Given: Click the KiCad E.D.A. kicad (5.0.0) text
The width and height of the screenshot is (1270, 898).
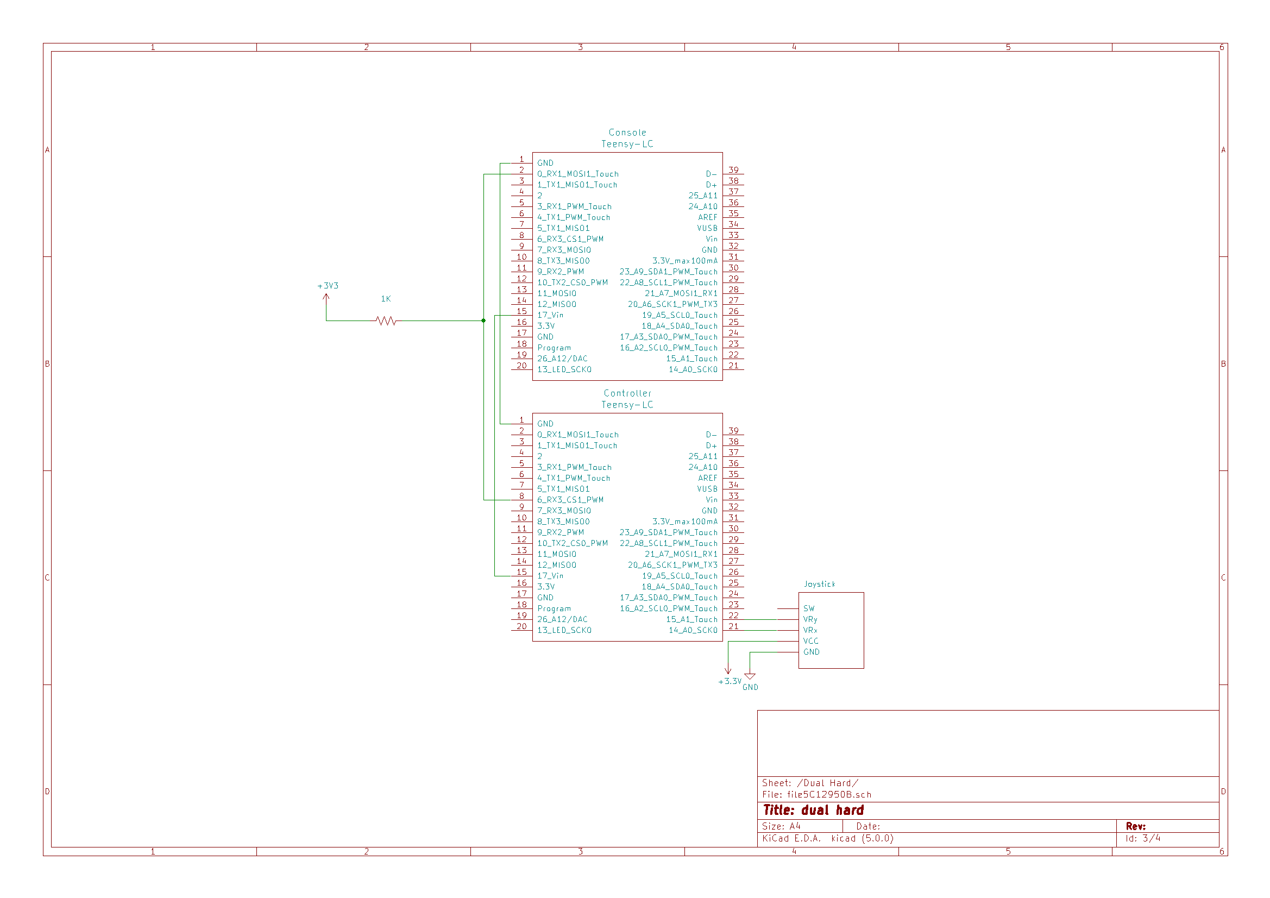Looking at the screenshot, I should 828,839.
